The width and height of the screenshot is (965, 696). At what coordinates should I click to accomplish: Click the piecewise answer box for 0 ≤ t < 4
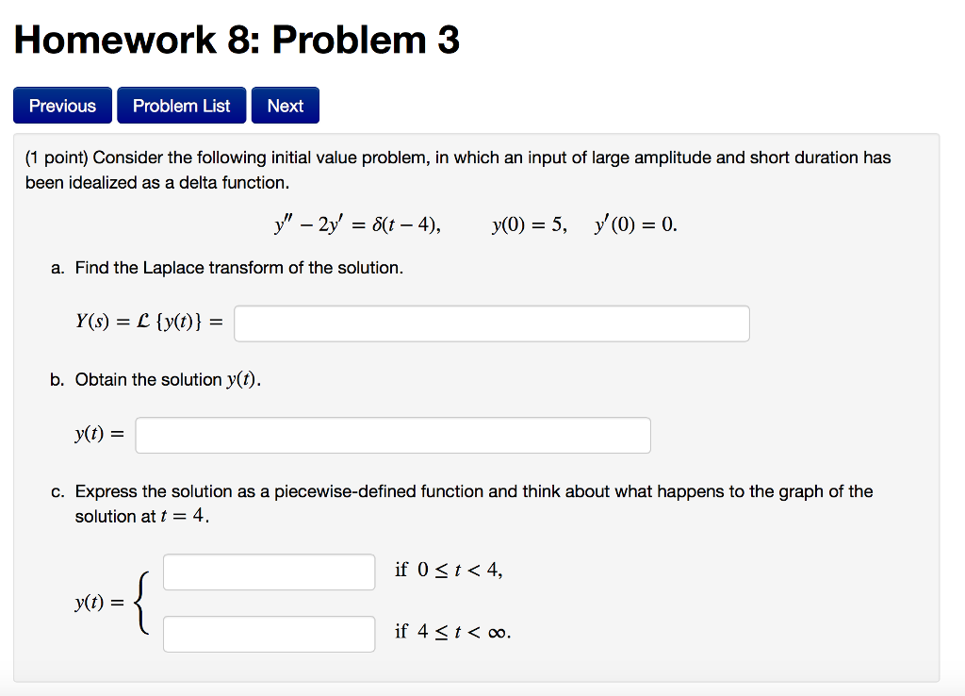[269, 571]
